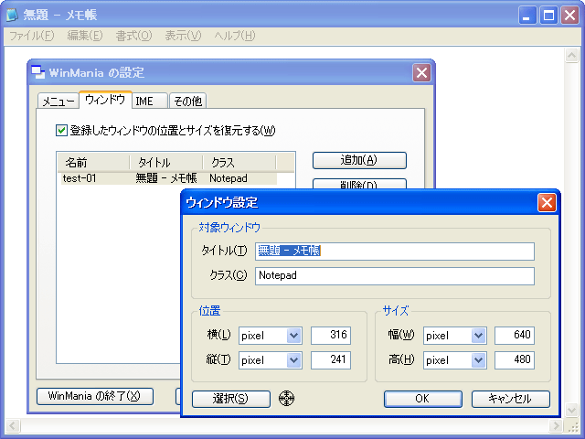This screenshot has width=585, height=439.
Task: Switch to the その他 tab
Action: (x=188, y=102)
